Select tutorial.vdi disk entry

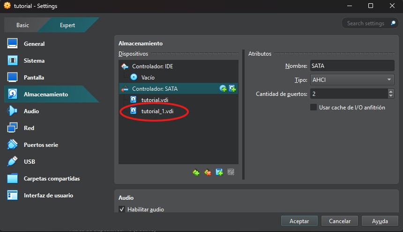pos(179,100)
